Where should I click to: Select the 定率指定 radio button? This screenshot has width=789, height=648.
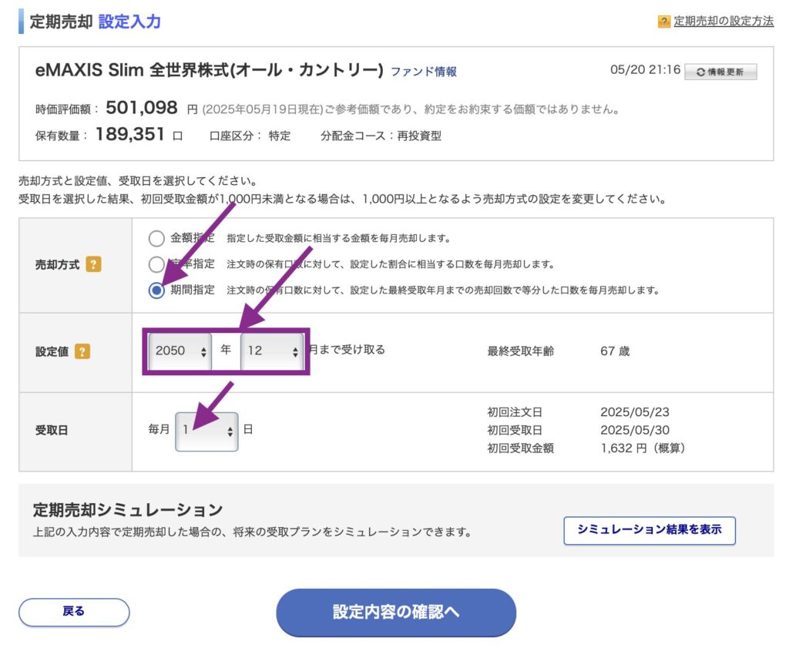click(x=156, y=264)
